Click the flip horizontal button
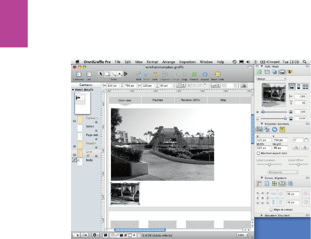The width and height of the screenshot is (311, 239). click(x=296, y=147)
